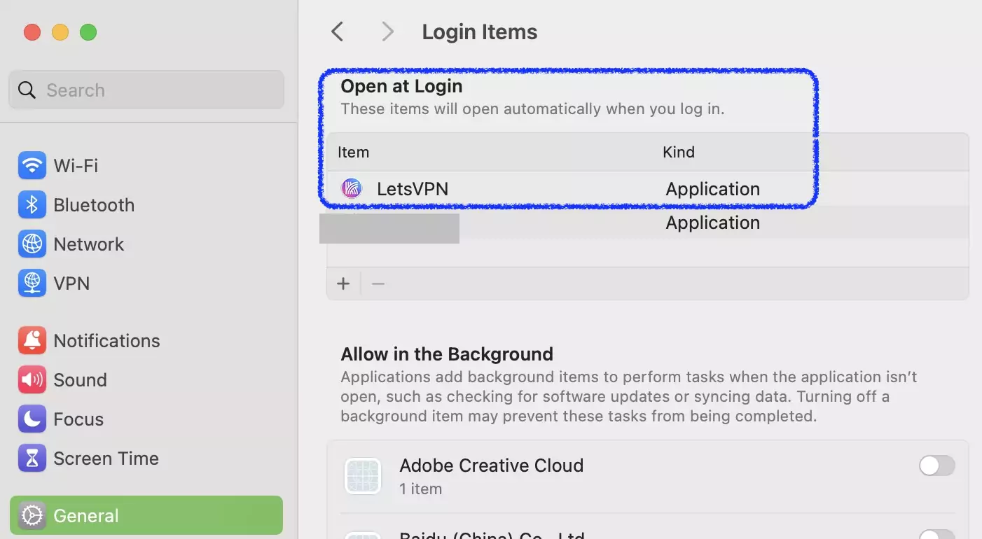Click the '1 item' text
982x539 pixels.
[x=420, y=489]
